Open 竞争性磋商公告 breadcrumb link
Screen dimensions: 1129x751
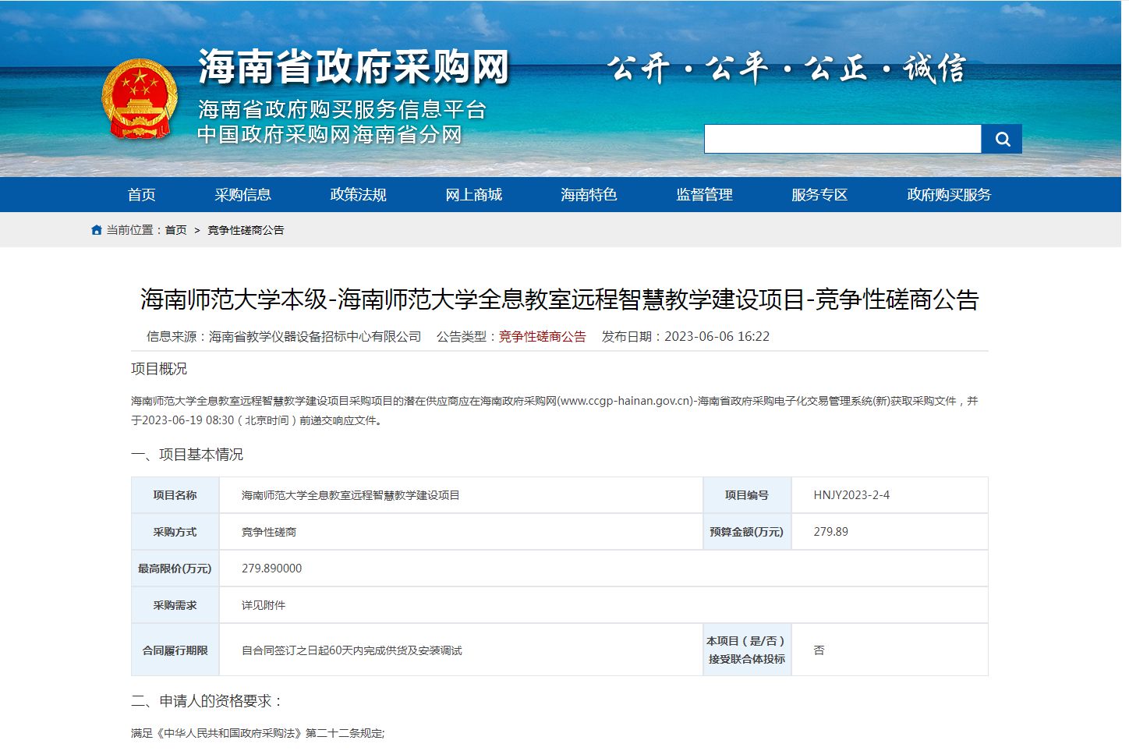coord(246,230)
